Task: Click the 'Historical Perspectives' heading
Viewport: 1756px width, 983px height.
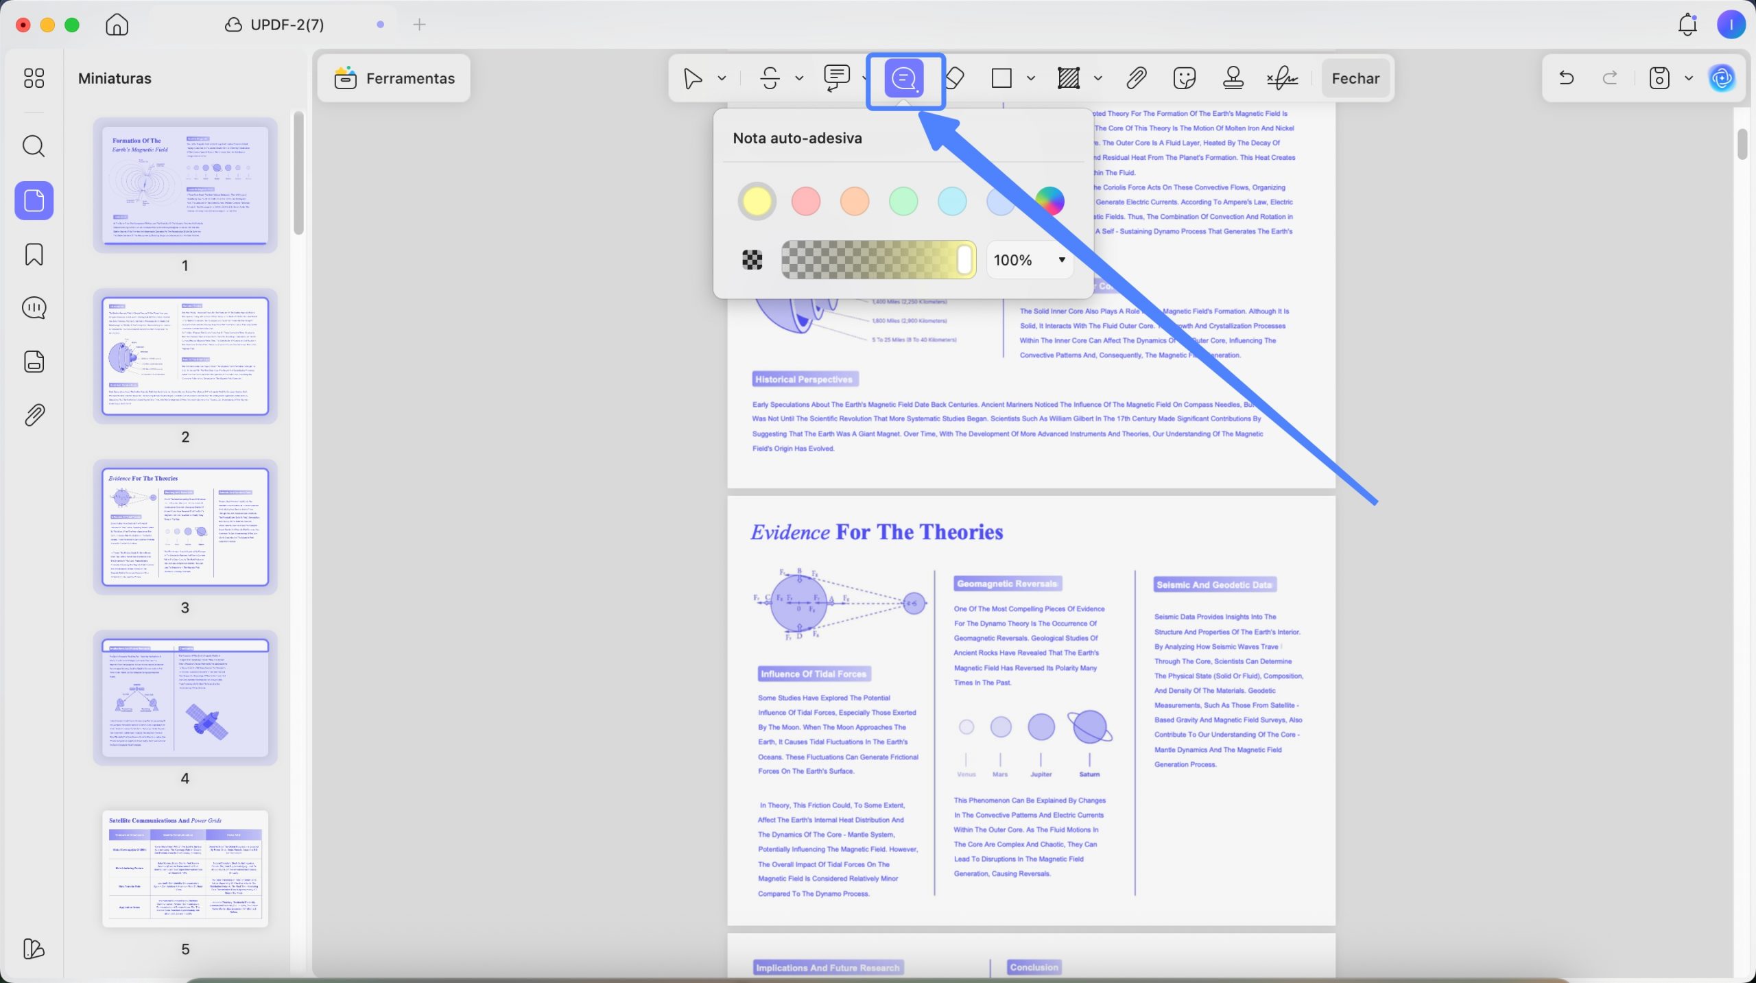Action: [805, 379]
